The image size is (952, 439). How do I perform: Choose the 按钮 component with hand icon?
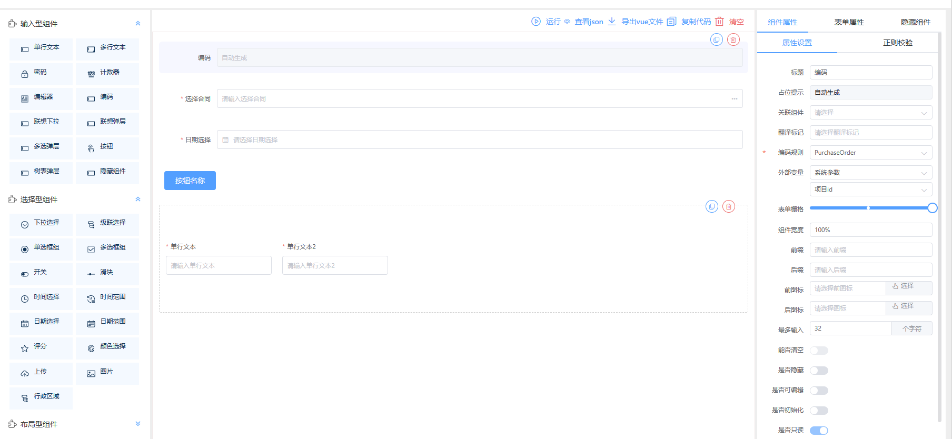coord(107,148)
